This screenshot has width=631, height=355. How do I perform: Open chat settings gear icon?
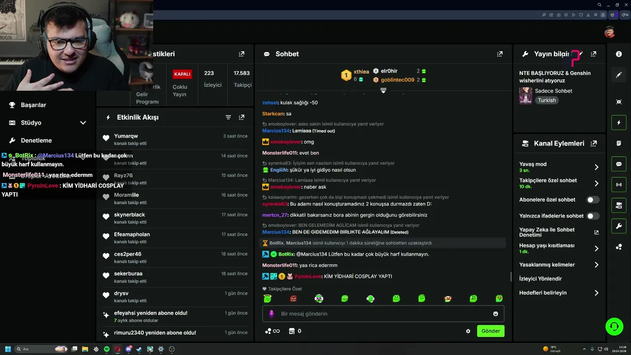click(468, 331)
